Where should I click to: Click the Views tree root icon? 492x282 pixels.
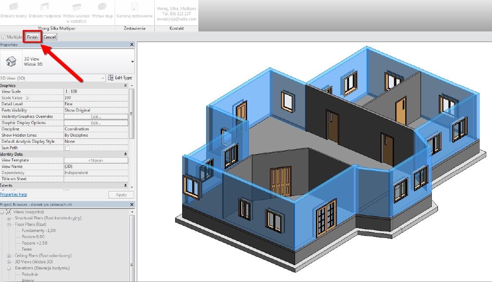[x=9, y=212]
